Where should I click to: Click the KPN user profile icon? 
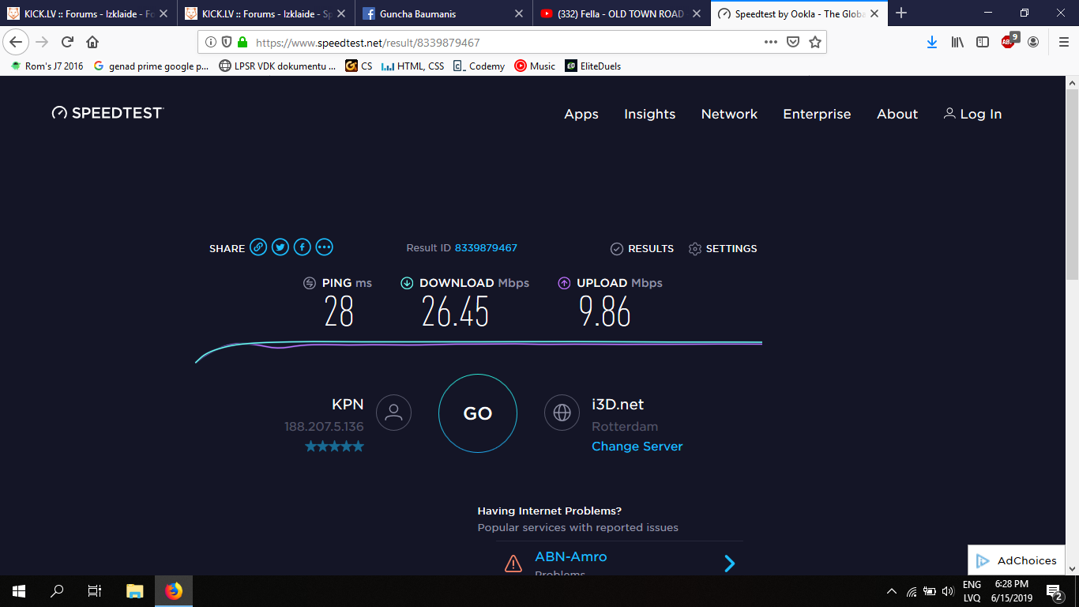[393, 412]
